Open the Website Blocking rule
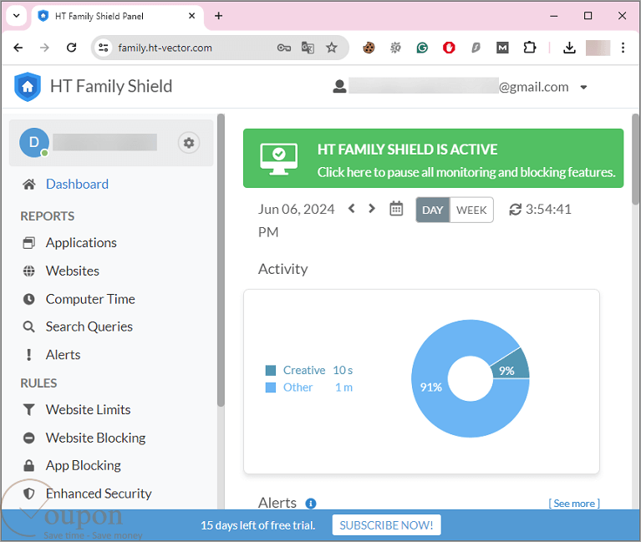641x542 pixels. [x=95, y=438]
